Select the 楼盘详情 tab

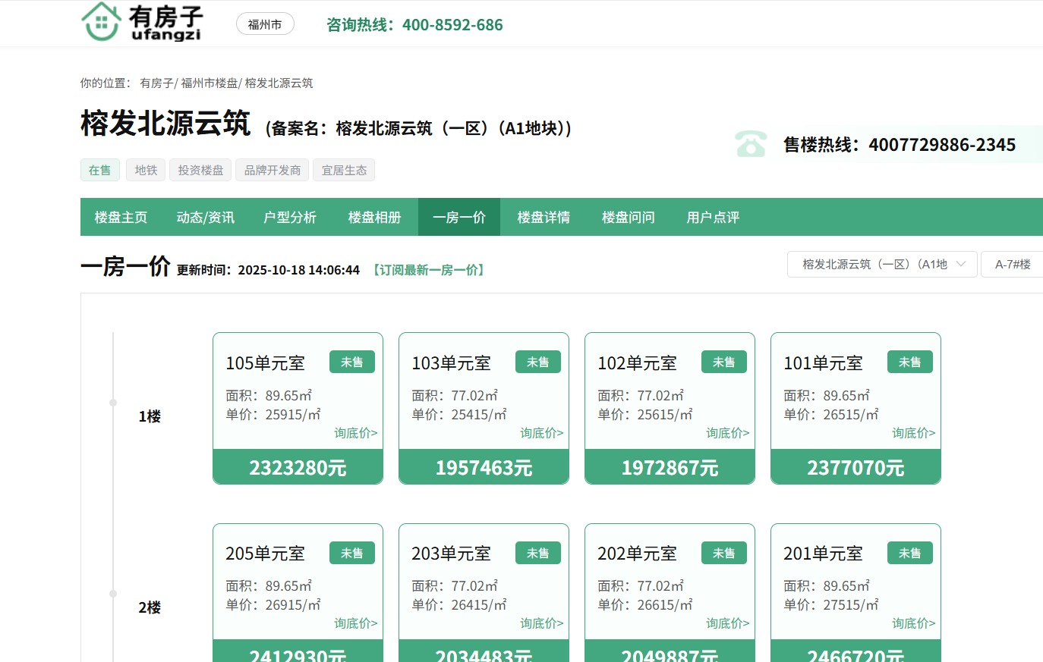pyautogui.click(x=544, y=218)
